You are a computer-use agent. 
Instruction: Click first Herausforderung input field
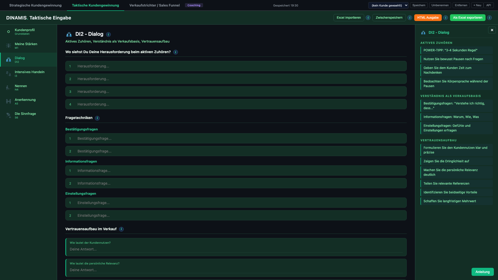pyautogui.click(x=236, y=66)
